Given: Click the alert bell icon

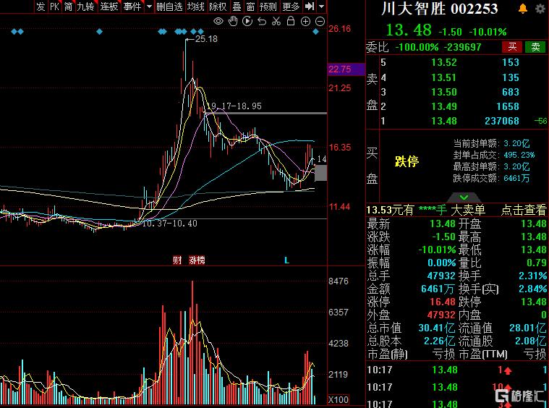Looking at the screenshot, I should [523, 9].
